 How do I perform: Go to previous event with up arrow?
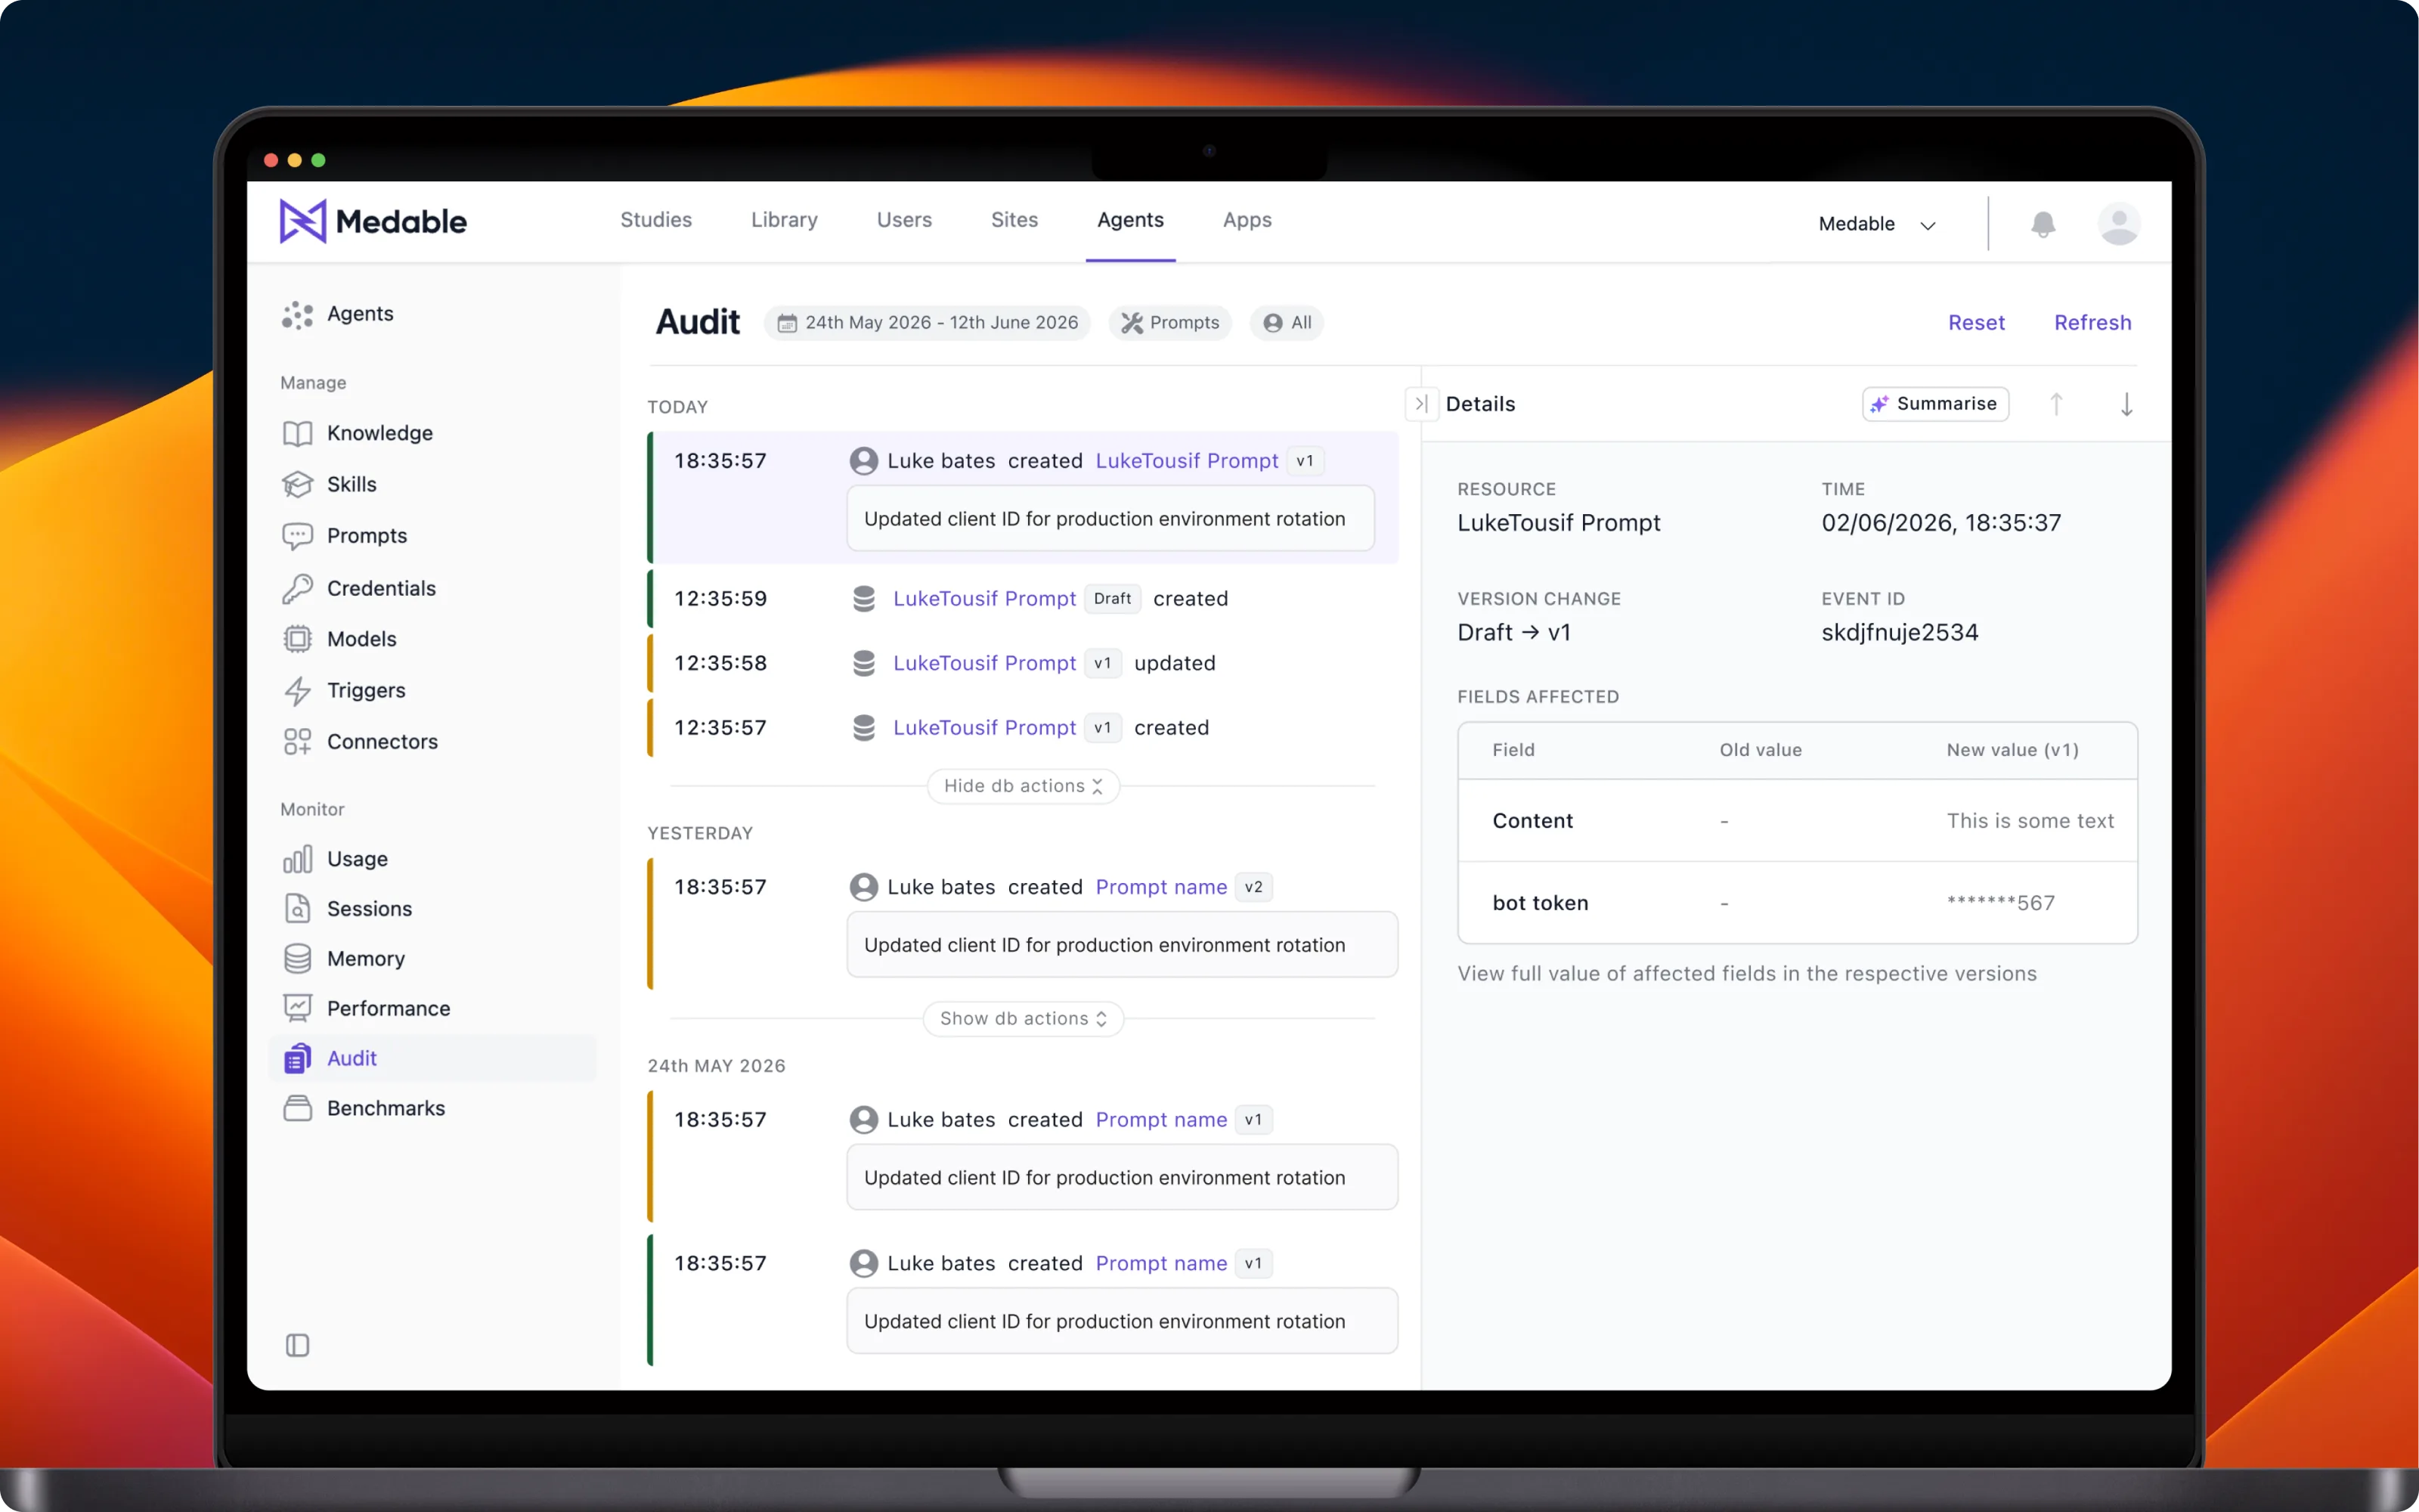[2056, 404]
